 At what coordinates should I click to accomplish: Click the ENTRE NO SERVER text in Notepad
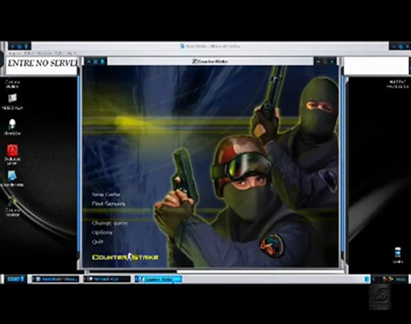(x=43, y=63)
